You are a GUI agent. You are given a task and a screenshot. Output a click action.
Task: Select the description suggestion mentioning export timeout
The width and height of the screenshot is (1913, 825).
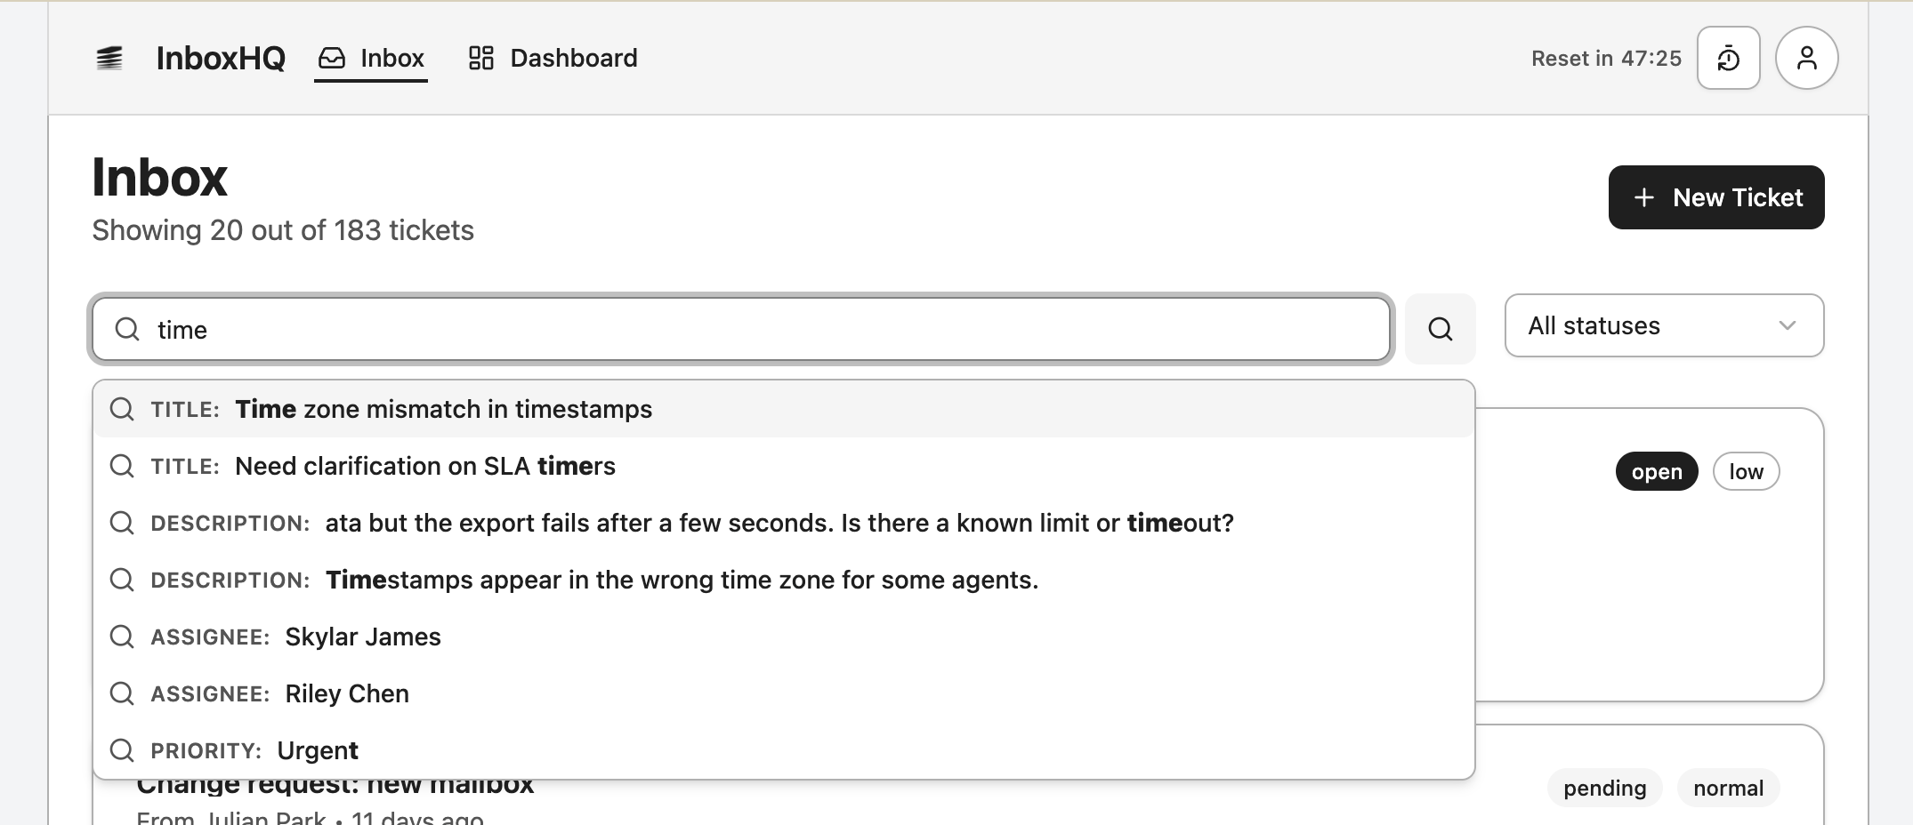tap(779, 523)
